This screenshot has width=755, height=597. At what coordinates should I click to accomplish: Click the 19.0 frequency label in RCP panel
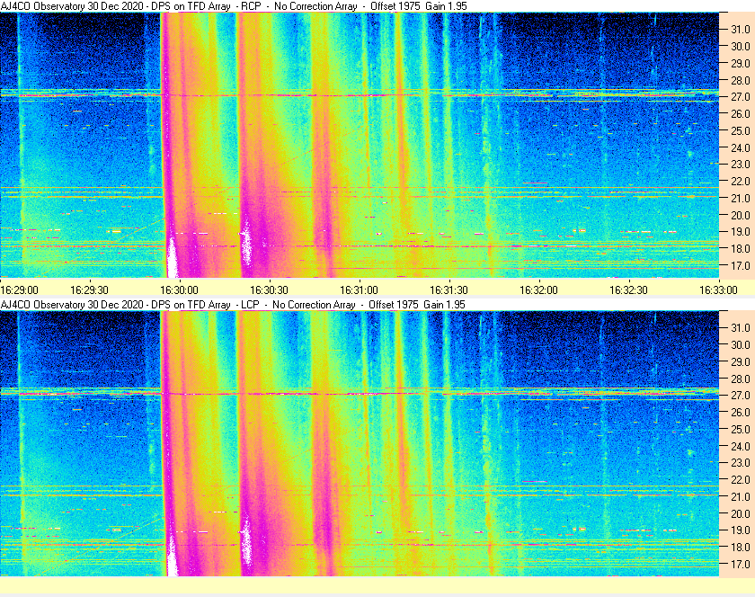coord(741,232)
